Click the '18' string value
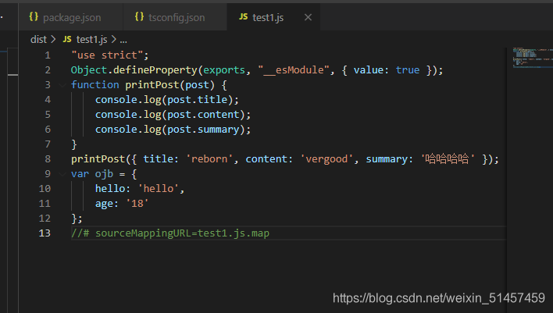 (x=137, y=204)
